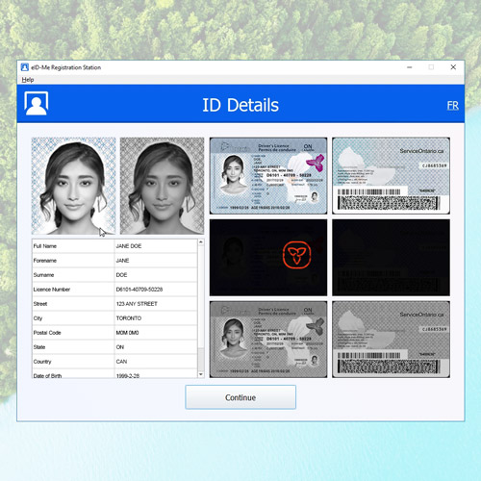Viewport: 481px width, 481px height.
Task: Select the Full Name row JANE DOE
Action: click(114, 246)
